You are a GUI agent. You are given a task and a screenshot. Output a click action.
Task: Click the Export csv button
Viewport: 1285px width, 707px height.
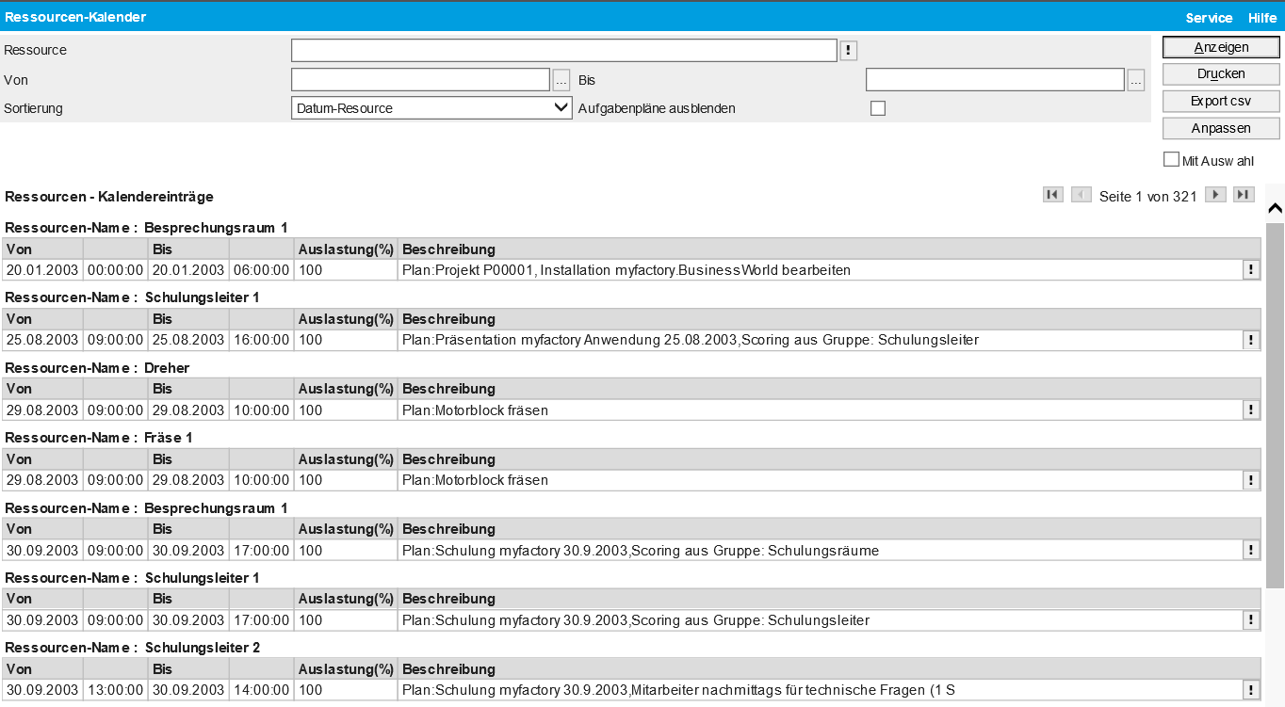click(x=1221, y=101)
